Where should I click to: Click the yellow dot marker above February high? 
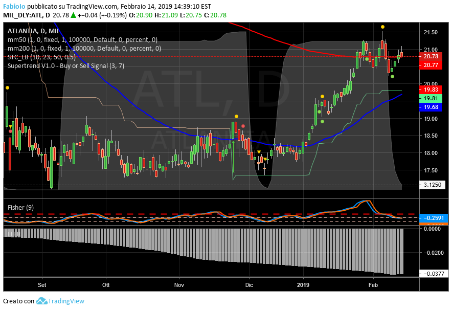click(x=382, y=27)
